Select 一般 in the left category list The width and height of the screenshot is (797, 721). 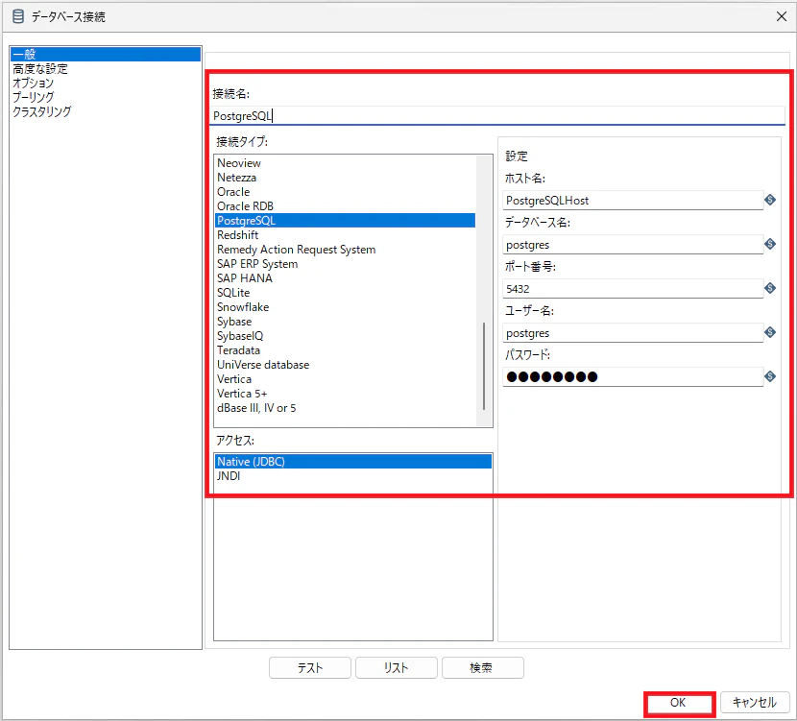(x=106, y=54)
